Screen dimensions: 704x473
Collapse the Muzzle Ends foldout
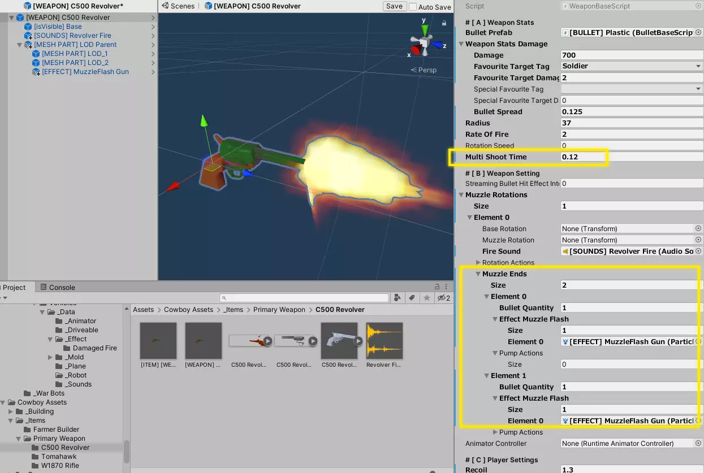477,274
